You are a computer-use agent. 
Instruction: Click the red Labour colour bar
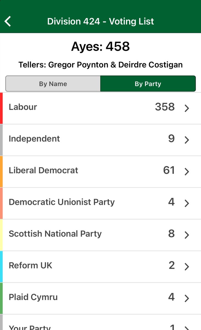point(1,108)
